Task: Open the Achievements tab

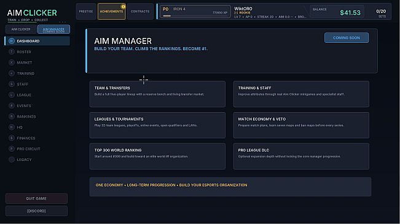Action: pyautogui.click(x=111, y=12)
